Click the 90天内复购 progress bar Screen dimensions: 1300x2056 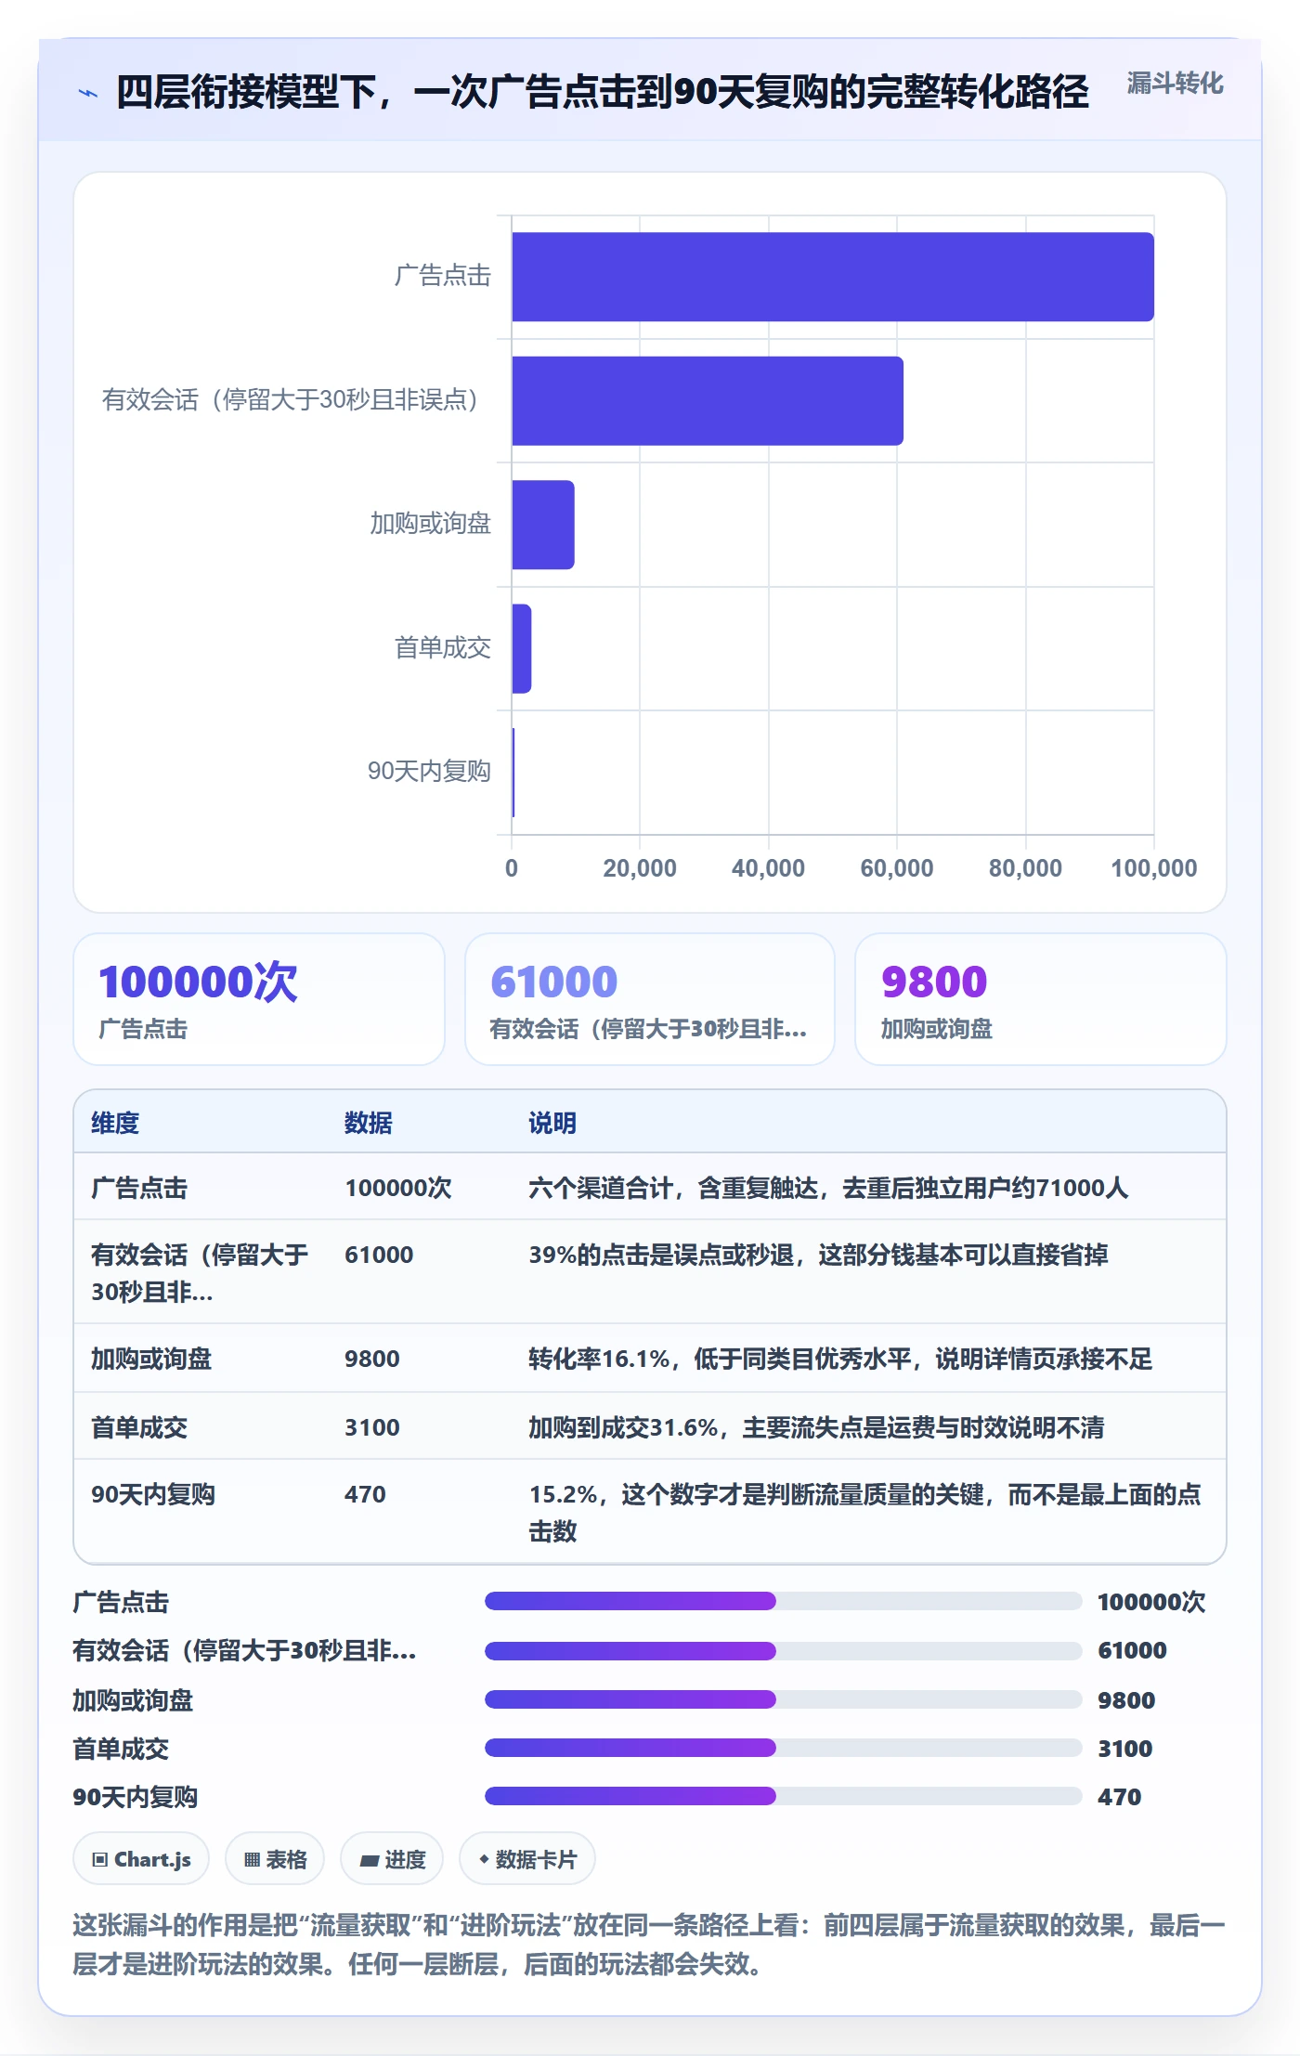(x=783, y=1796)
